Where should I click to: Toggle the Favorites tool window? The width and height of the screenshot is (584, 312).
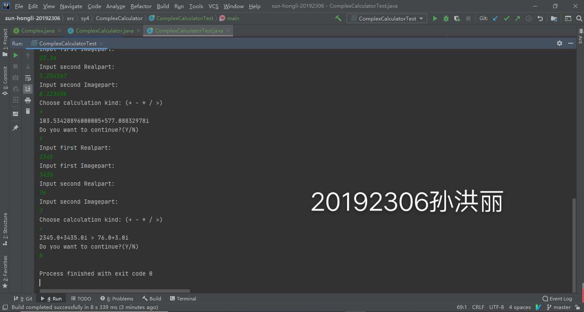5,272
